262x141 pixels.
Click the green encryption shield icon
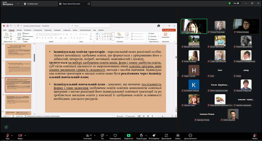(229, 3)
